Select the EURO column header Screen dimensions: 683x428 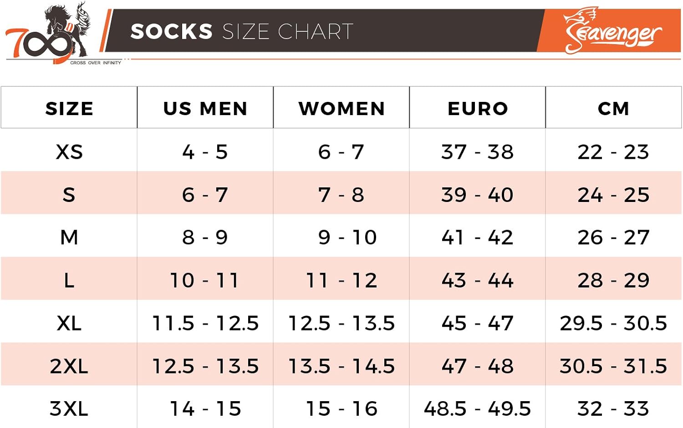[x=478, y=109]
